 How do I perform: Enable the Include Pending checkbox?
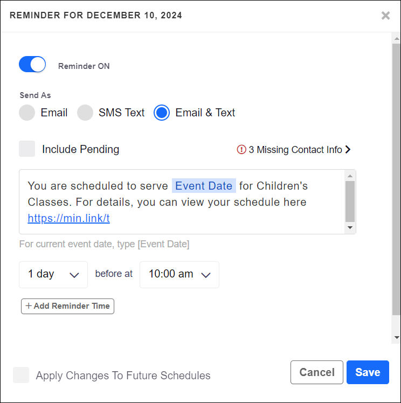pos(27,149)
